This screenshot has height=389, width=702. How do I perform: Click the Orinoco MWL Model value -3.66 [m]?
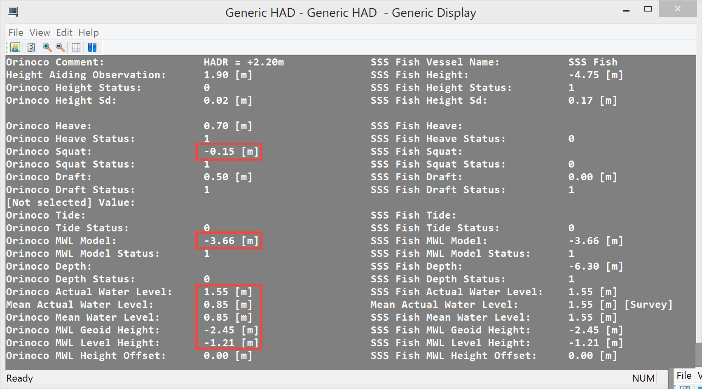pyautogui.click(x=229, y=241)
